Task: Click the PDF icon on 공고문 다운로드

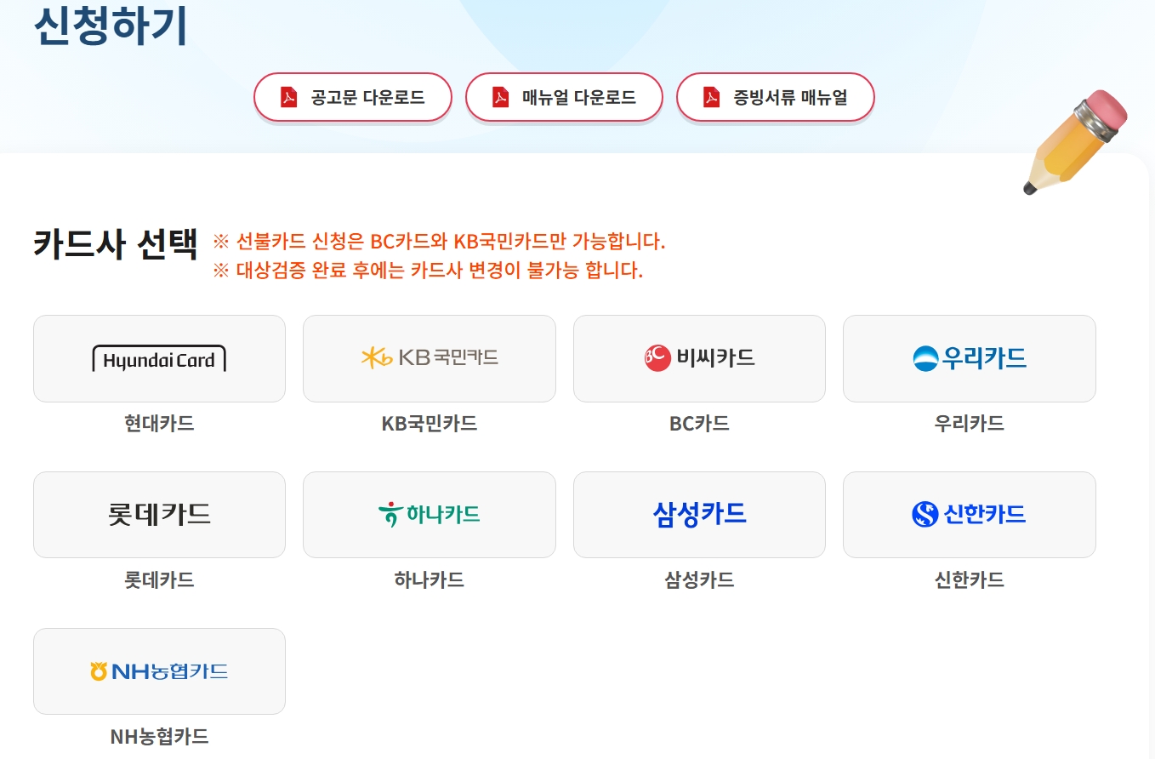Action: click(x=289, y=96)
